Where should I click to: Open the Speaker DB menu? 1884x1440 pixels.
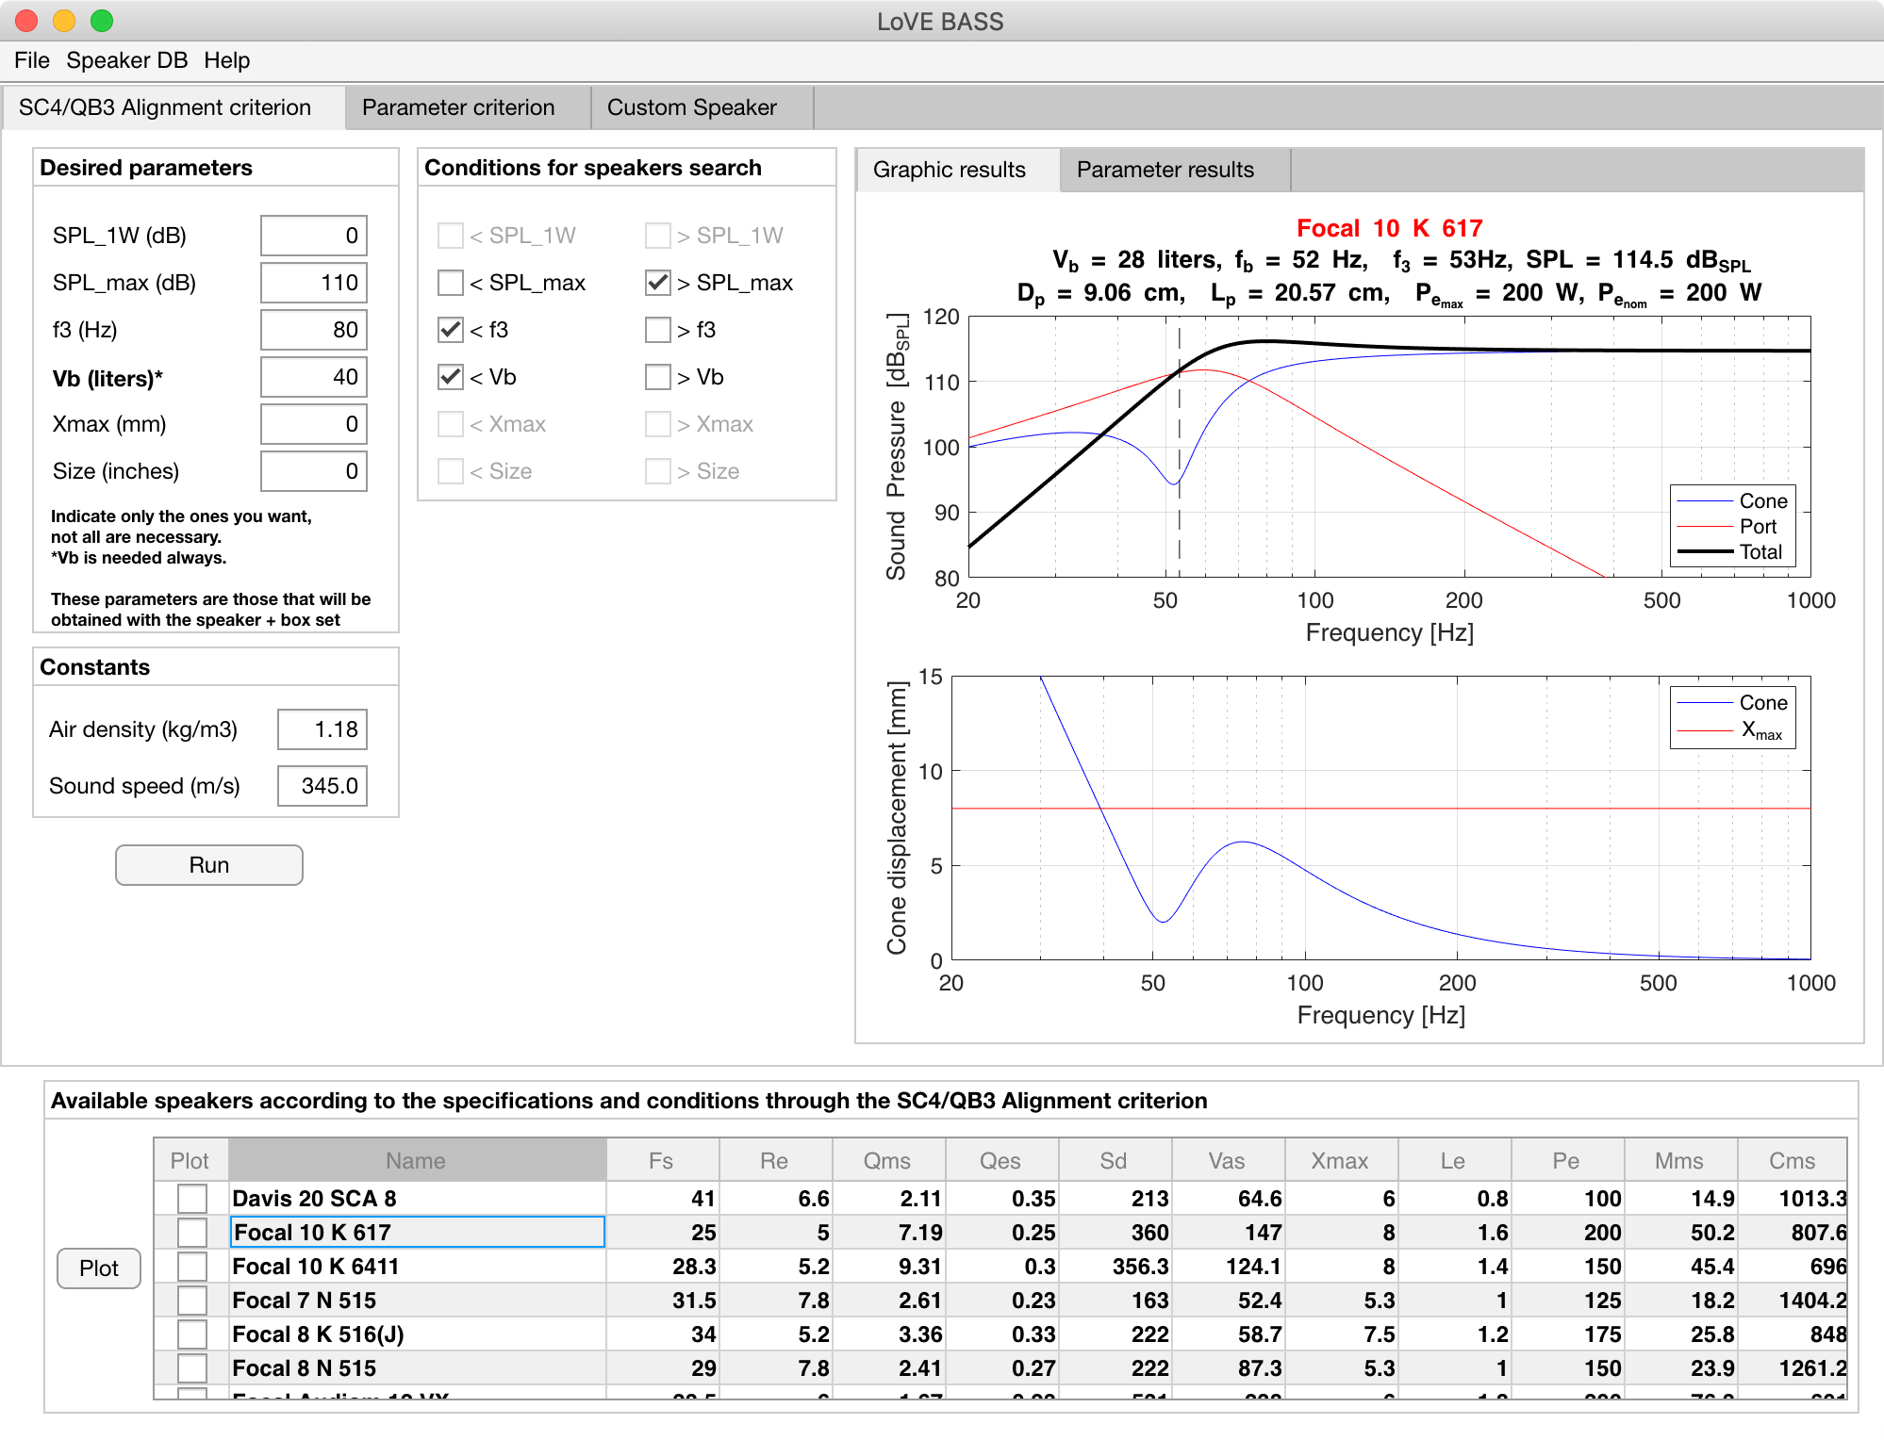coord(126,60)
